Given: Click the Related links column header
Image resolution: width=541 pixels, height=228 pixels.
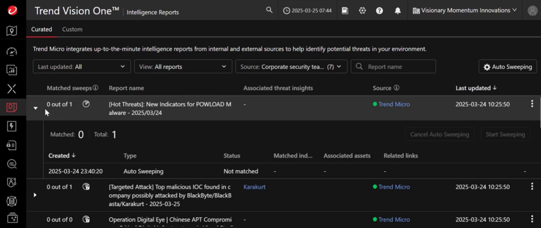Looking at the screenshot, I should pyautogui.click(x=400, y=156).
